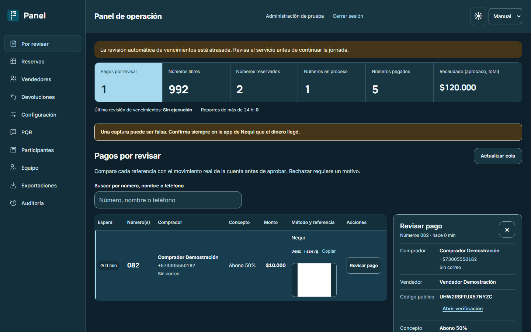Focus the Número, nombre o teléfono search field

[168, 200]
